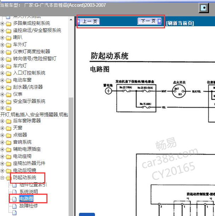
Task: Select the 开灯,钥匙插入,安全带提醒器 tree item
Action: pyautogui.click(x=34, y=115)
